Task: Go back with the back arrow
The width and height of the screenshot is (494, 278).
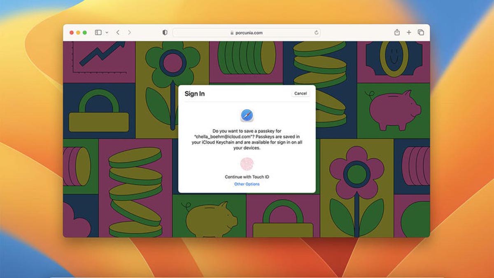Action: (118, 33)
